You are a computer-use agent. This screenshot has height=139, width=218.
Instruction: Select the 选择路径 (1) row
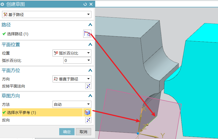42,34
